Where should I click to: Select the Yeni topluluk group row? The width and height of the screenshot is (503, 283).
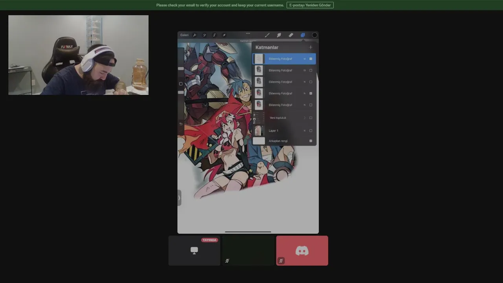click(x=284, y=118)
